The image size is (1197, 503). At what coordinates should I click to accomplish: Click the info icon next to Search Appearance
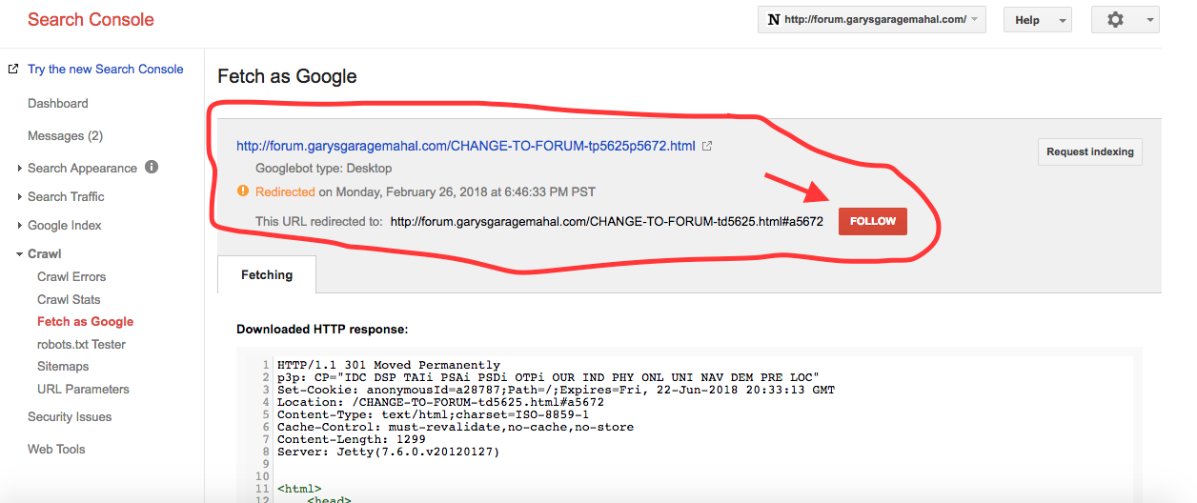[x=152, y=167]
